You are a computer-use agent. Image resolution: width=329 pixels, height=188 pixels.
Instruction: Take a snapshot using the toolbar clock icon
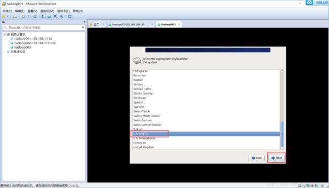(23, 16)
